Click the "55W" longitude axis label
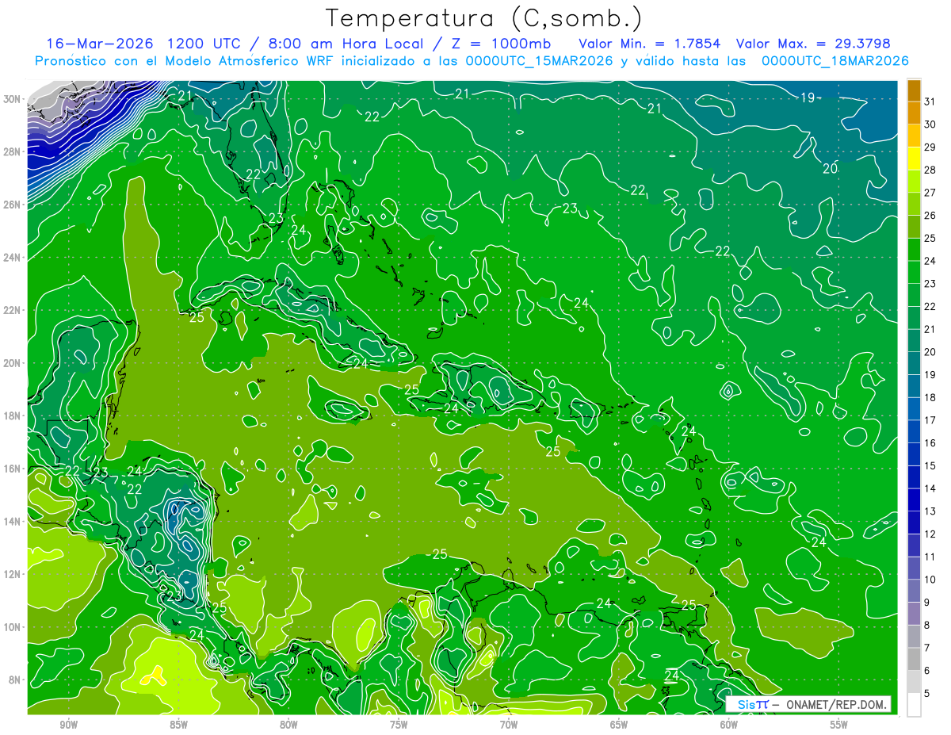 pyautogui.click(x=839, y=725)
